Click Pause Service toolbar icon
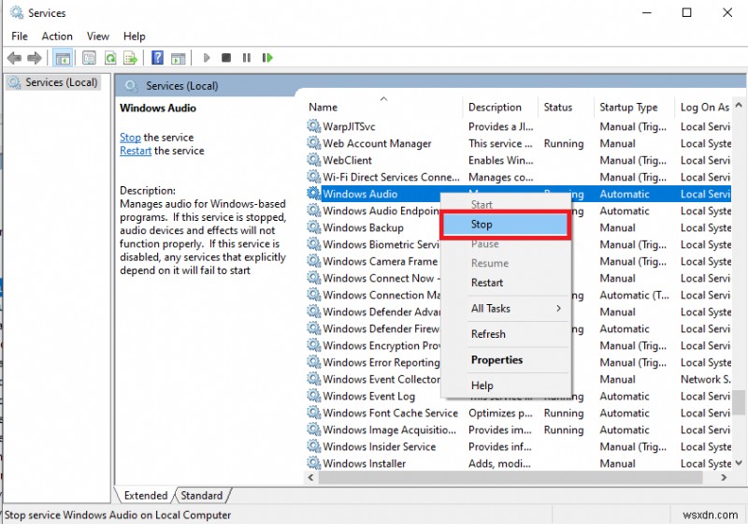The width and height of the screenshot is (748, 524). click(x=247, y=58)
